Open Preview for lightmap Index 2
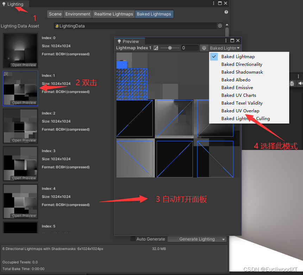 (x=24, y=140)
